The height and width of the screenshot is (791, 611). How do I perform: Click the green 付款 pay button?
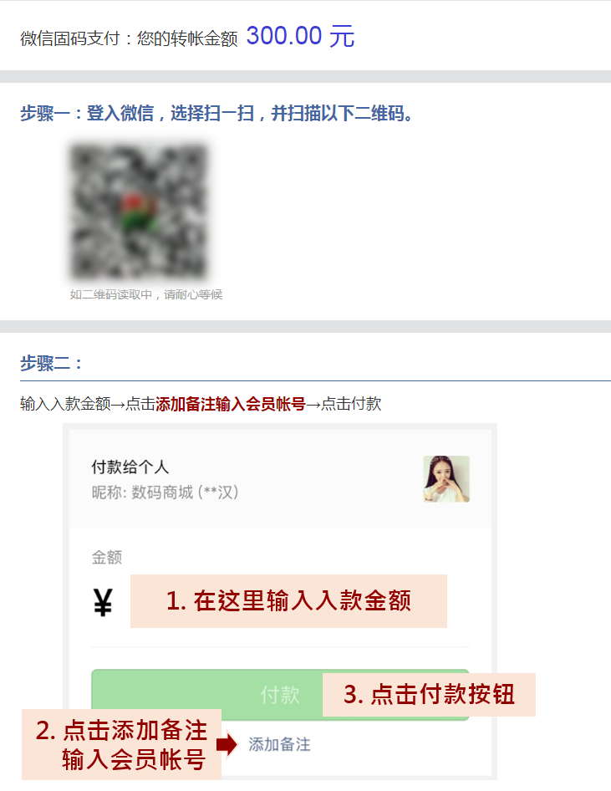coord(280,695)
